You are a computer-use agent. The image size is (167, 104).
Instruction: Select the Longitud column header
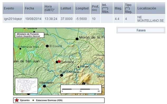click(82, 8)
